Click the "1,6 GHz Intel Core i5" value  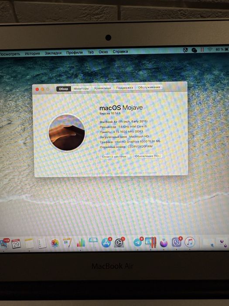point(133,126)
